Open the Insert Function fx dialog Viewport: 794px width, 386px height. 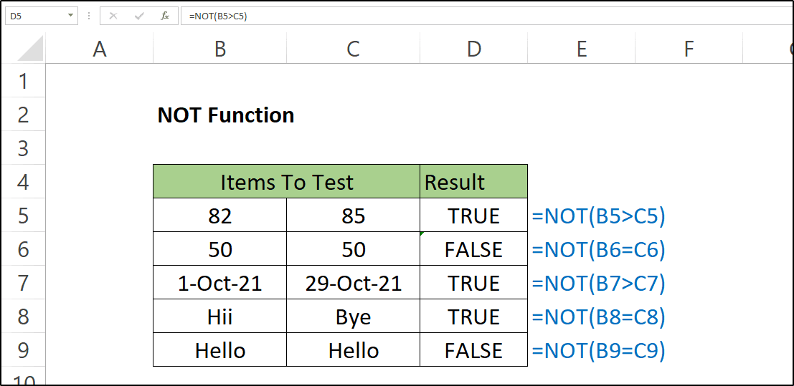(x=165, y=16)
